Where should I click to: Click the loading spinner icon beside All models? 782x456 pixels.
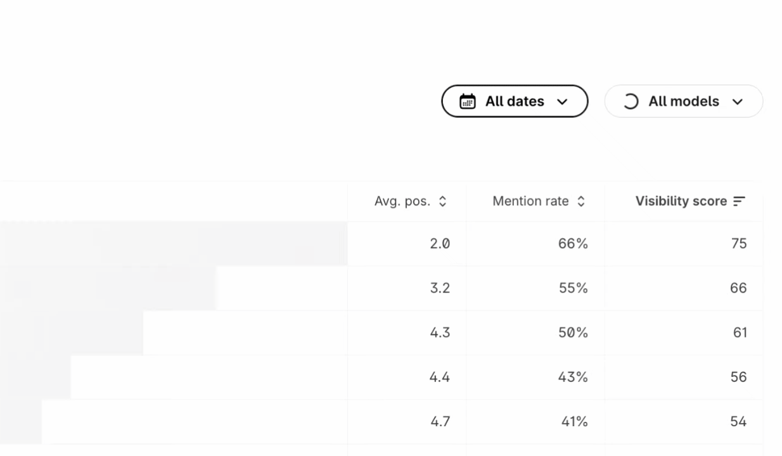point(630,101)
